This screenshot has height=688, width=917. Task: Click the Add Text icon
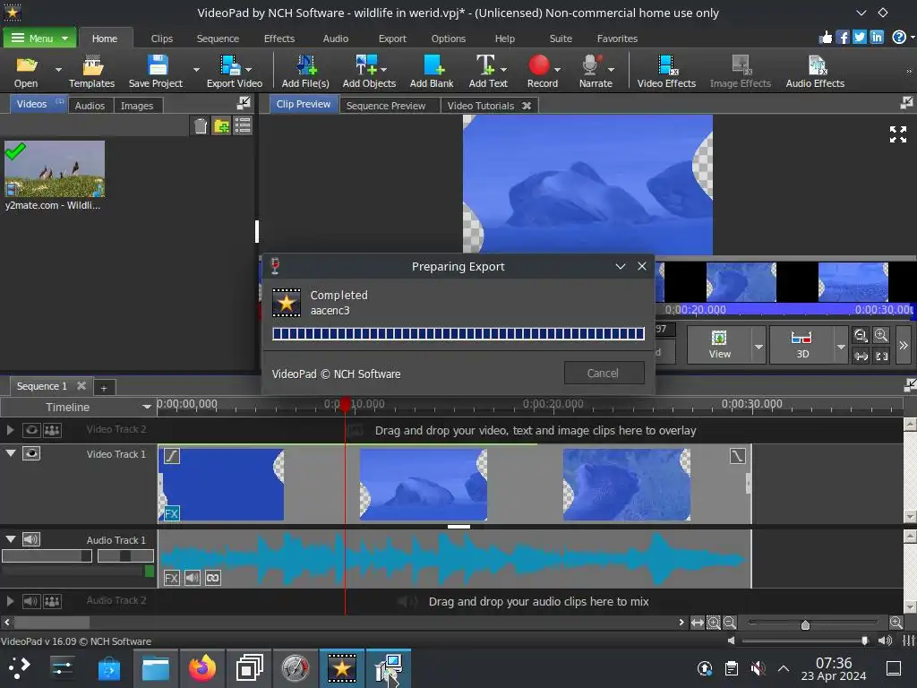click(x=488, y=72)
